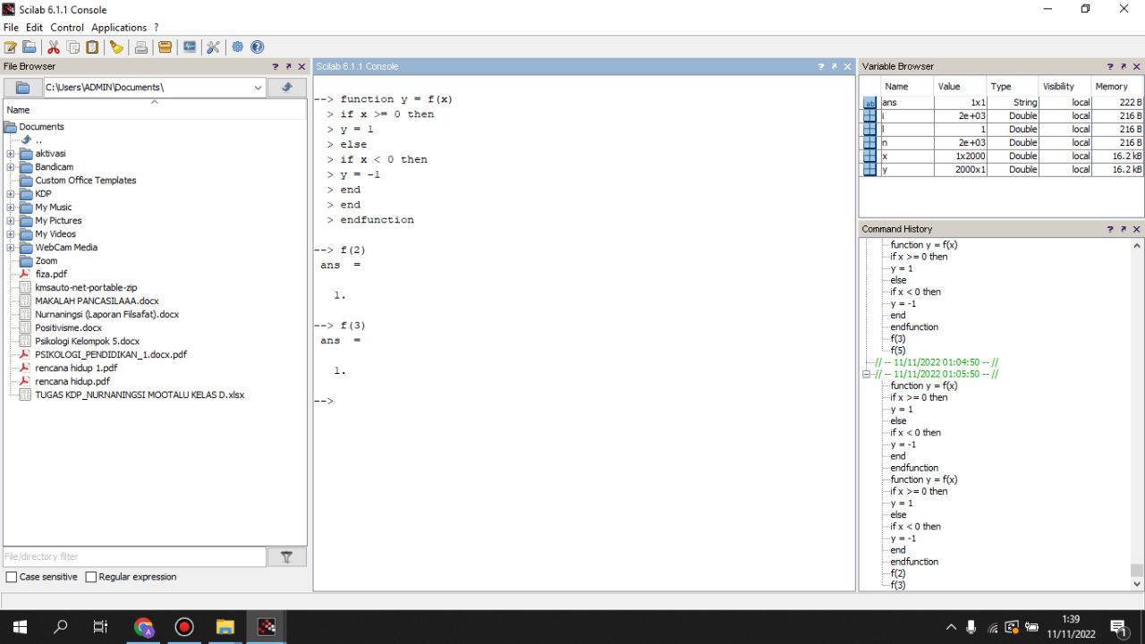Screen dimensions: 1145x644
Task: Click the Name column header in File Browser
Action: click(155, 109)
